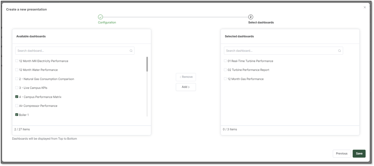Focus the Selected dashboards search field

tap(284, 51)
